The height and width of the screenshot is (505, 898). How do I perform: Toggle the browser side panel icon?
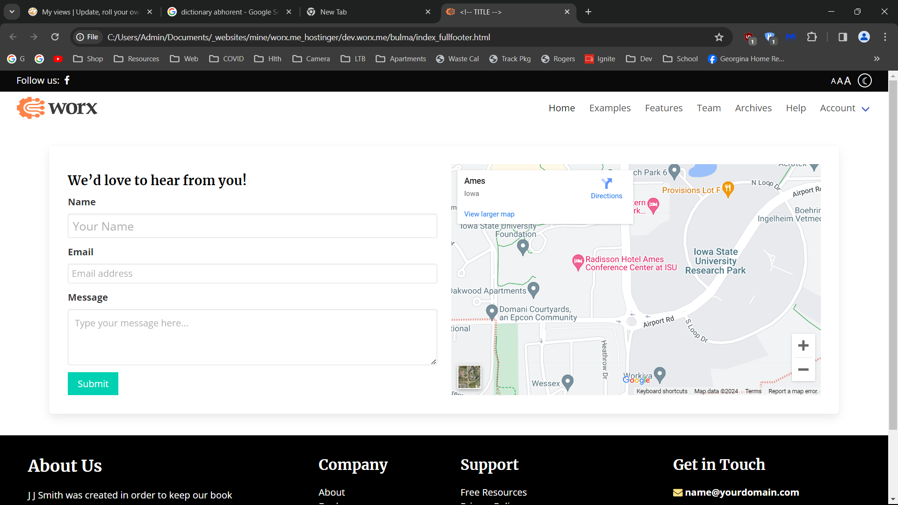(x=842, y=37)
